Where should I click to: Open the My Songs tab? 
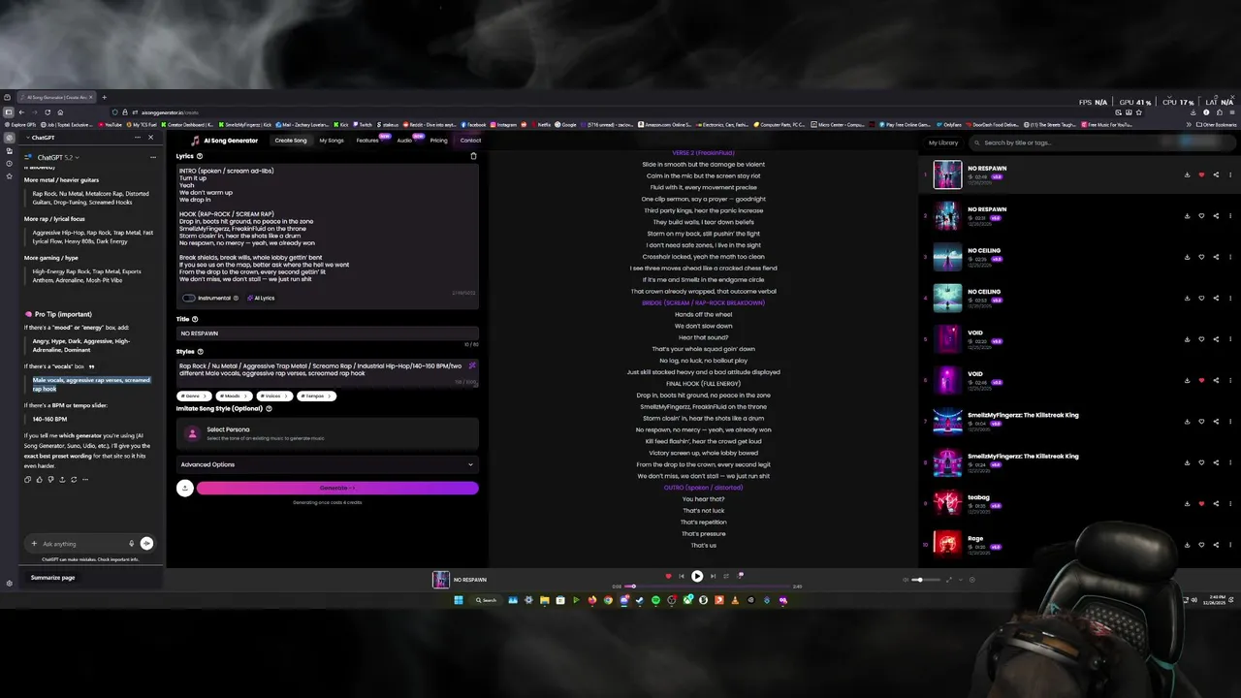click(x=332, y=141)
